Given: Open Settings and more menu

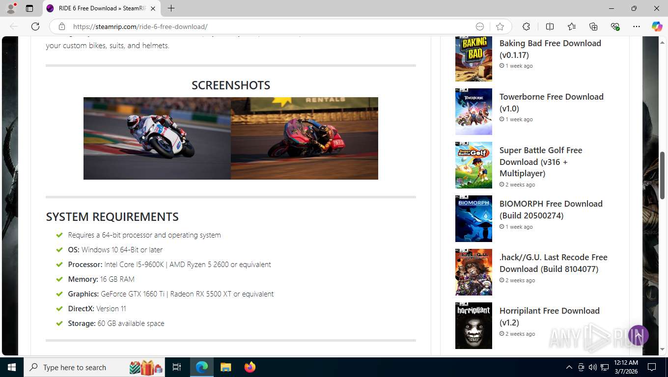Looking at the screenshot, I should pyautogui.click(x=637, y=27).
